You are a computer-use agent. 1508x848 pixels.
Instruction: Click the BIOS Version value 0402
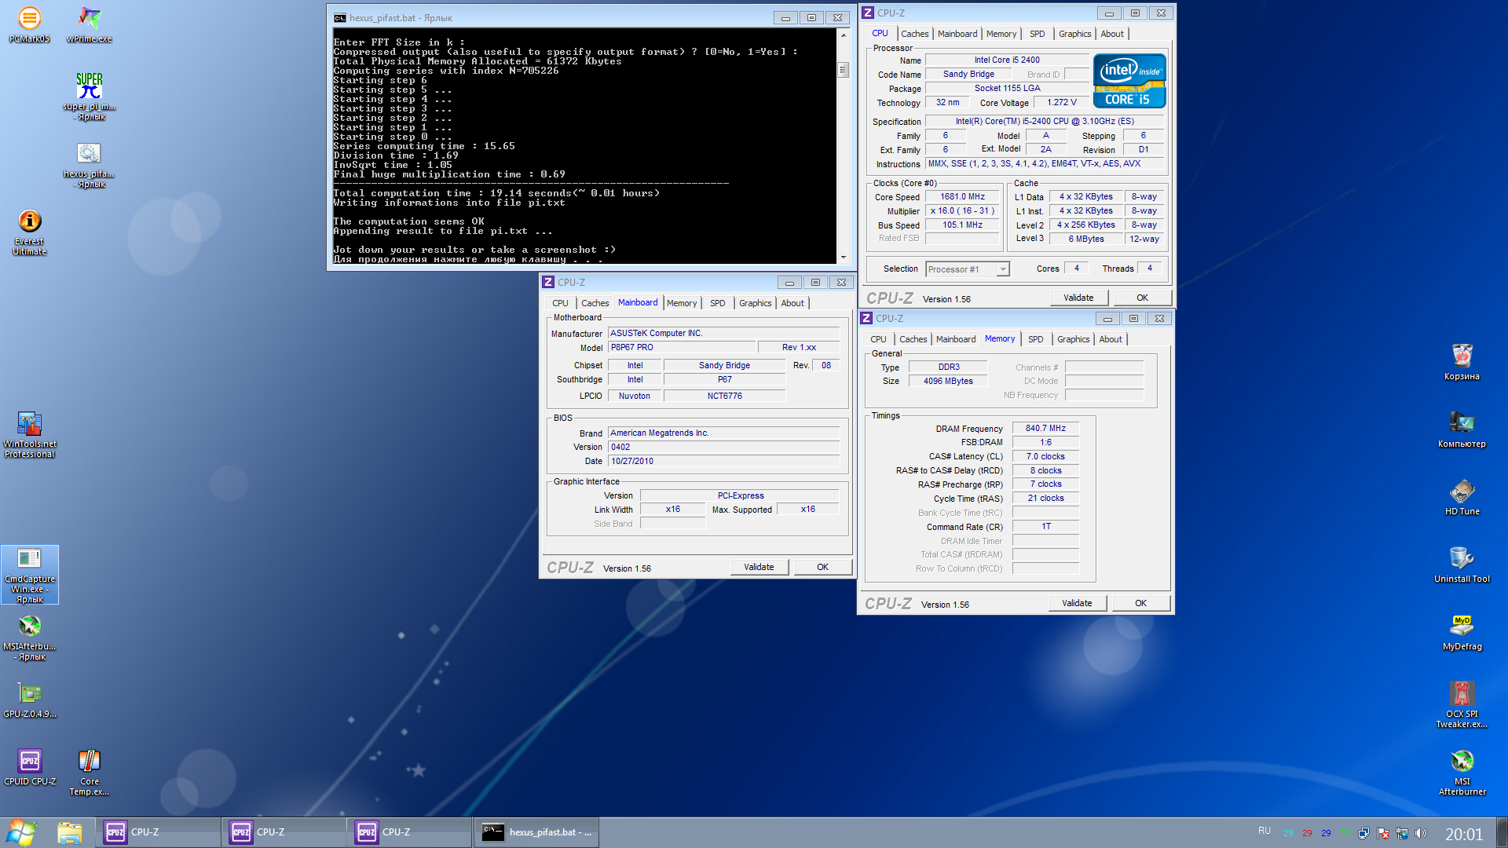pos(723,448)
